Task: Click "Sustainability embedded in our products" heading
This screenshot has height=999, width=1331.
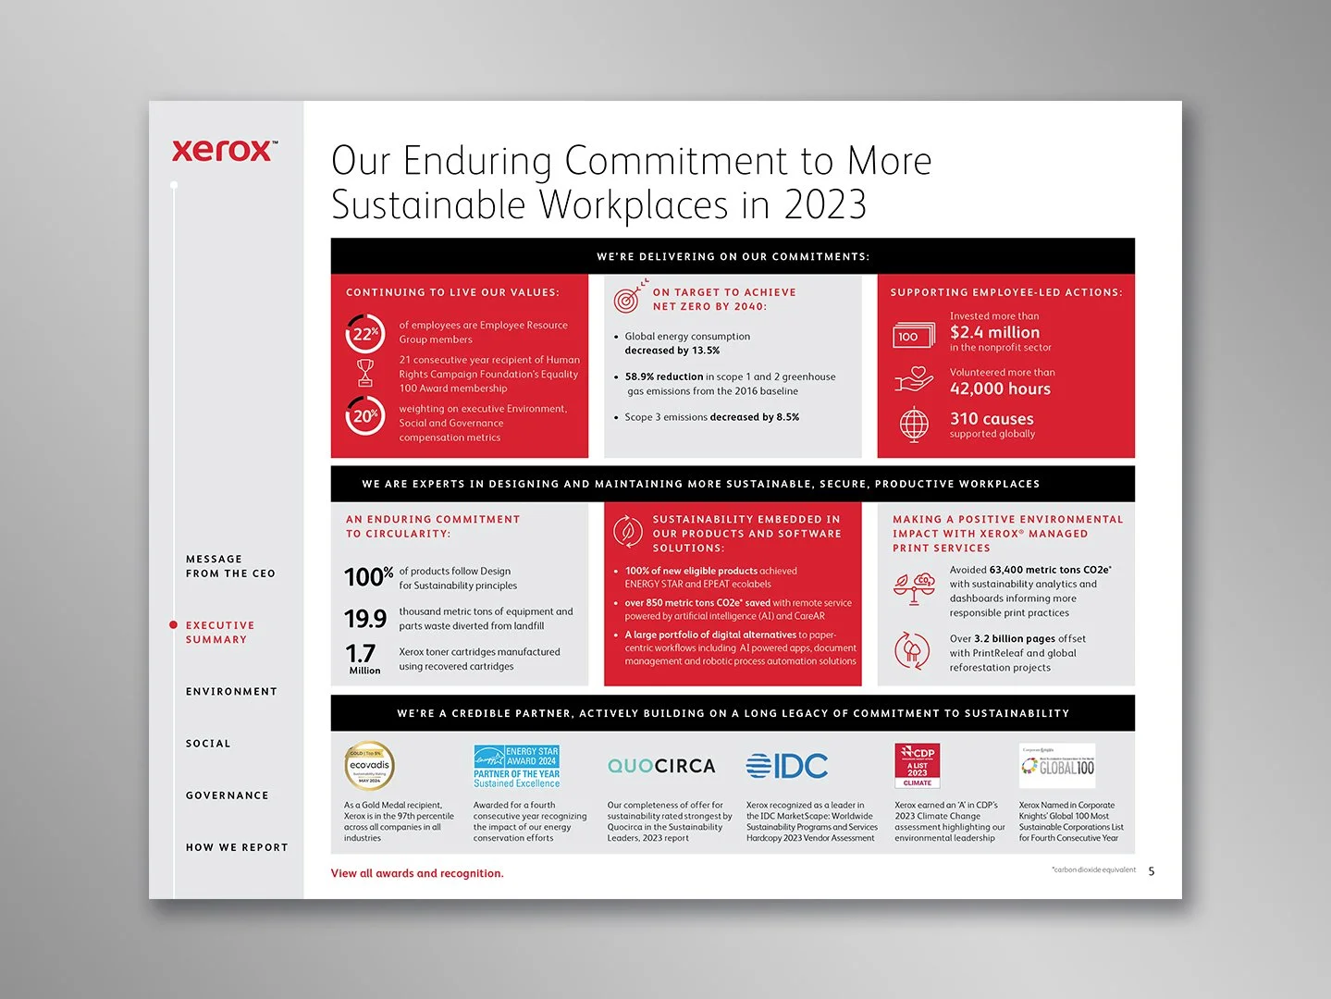Action: coord(746,534)
